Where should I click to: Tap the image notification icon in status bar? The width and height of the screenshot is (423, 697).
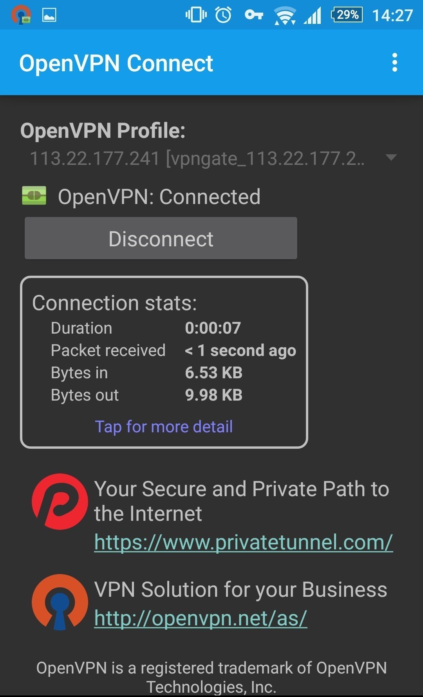point(49,15)
